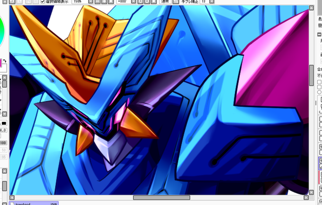Rotate the canvas counterclockwise
This screenshot has height=205, width=322.
coord(140,1)
